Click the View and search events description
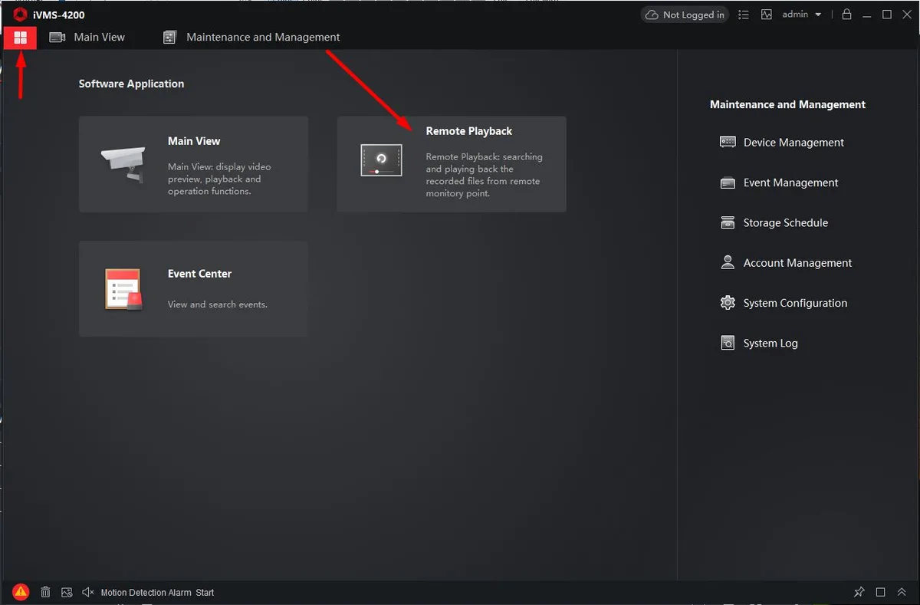This screenshot has height=605, width=920. 218,304
